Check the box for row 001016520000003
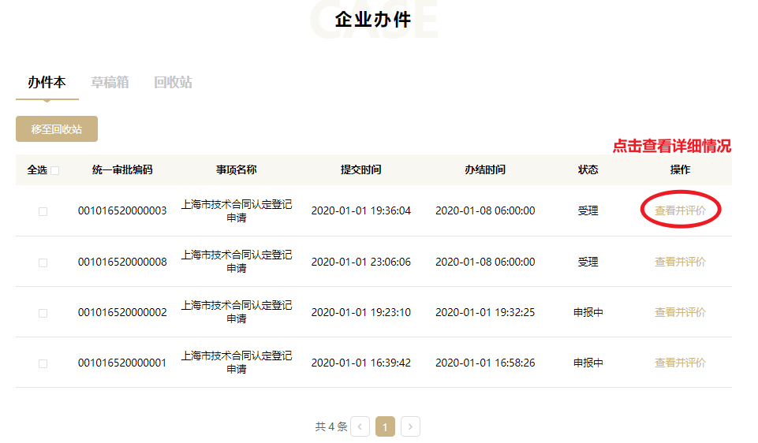The height and width of the screenshot is (443, 758). pyautogui.click(x=43, y=211)
